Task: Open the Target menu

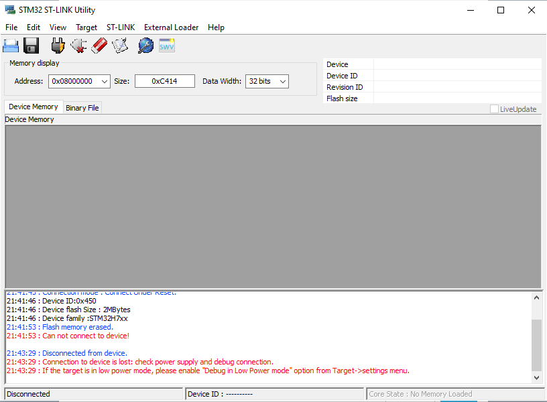Action: (x=86, y=27)
